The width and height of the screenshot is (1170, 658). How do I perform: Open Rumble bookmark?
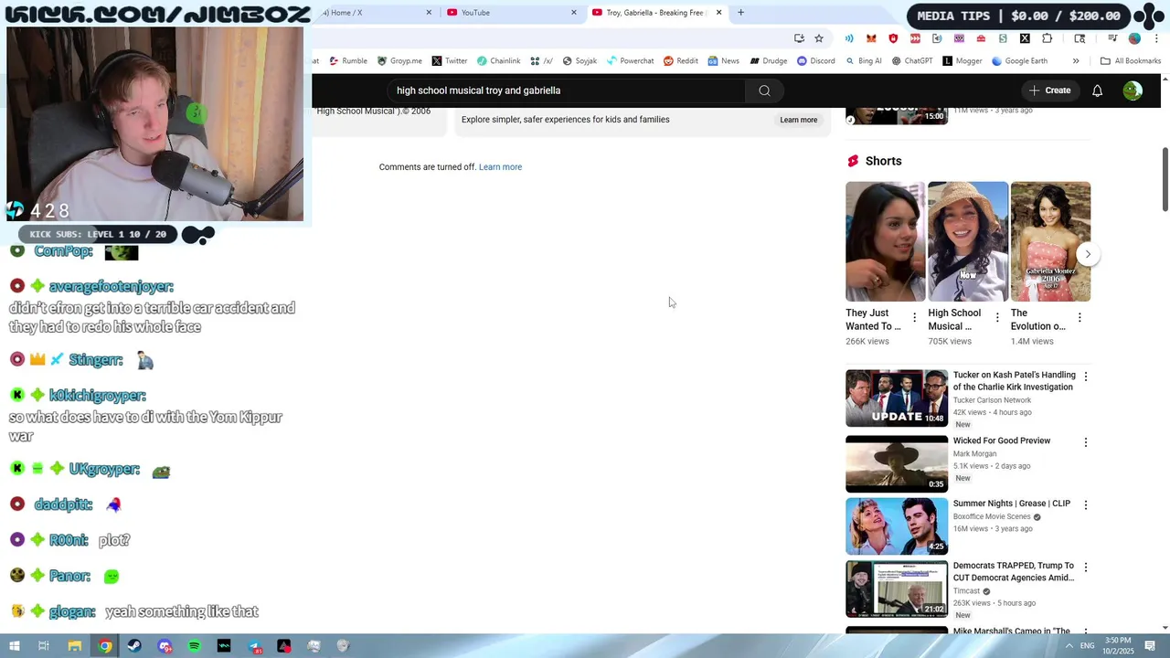(347, 61)
